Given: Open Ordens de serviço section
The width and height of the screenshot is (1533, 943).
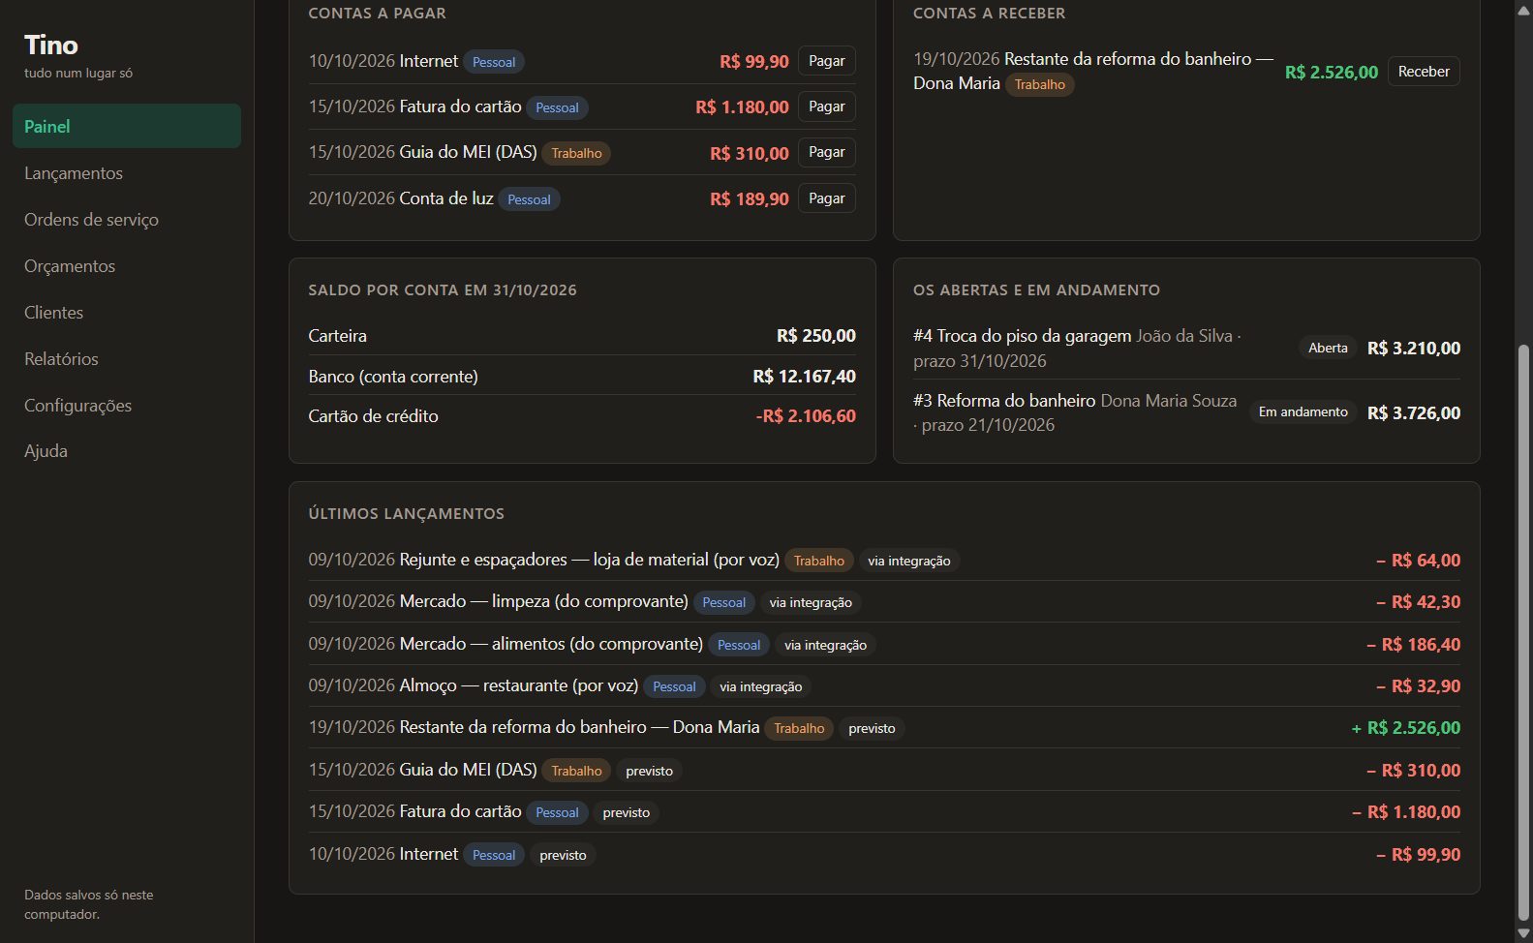Looking at the screenshot, I should click(x=126, y=220).
